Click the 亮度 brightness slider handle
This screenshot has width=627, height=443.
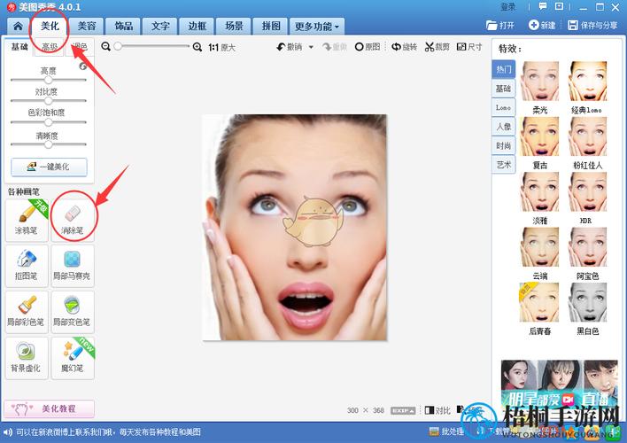49,80
